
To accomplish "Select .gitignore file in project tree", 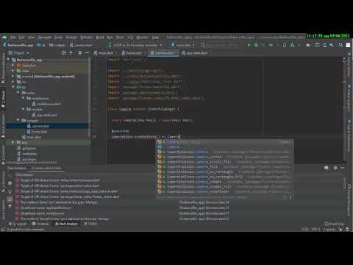I will point(26,148).
